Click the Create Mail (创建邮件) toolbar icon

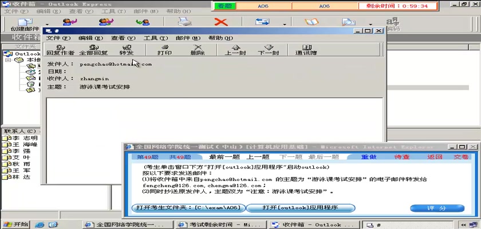coord(25,25)
